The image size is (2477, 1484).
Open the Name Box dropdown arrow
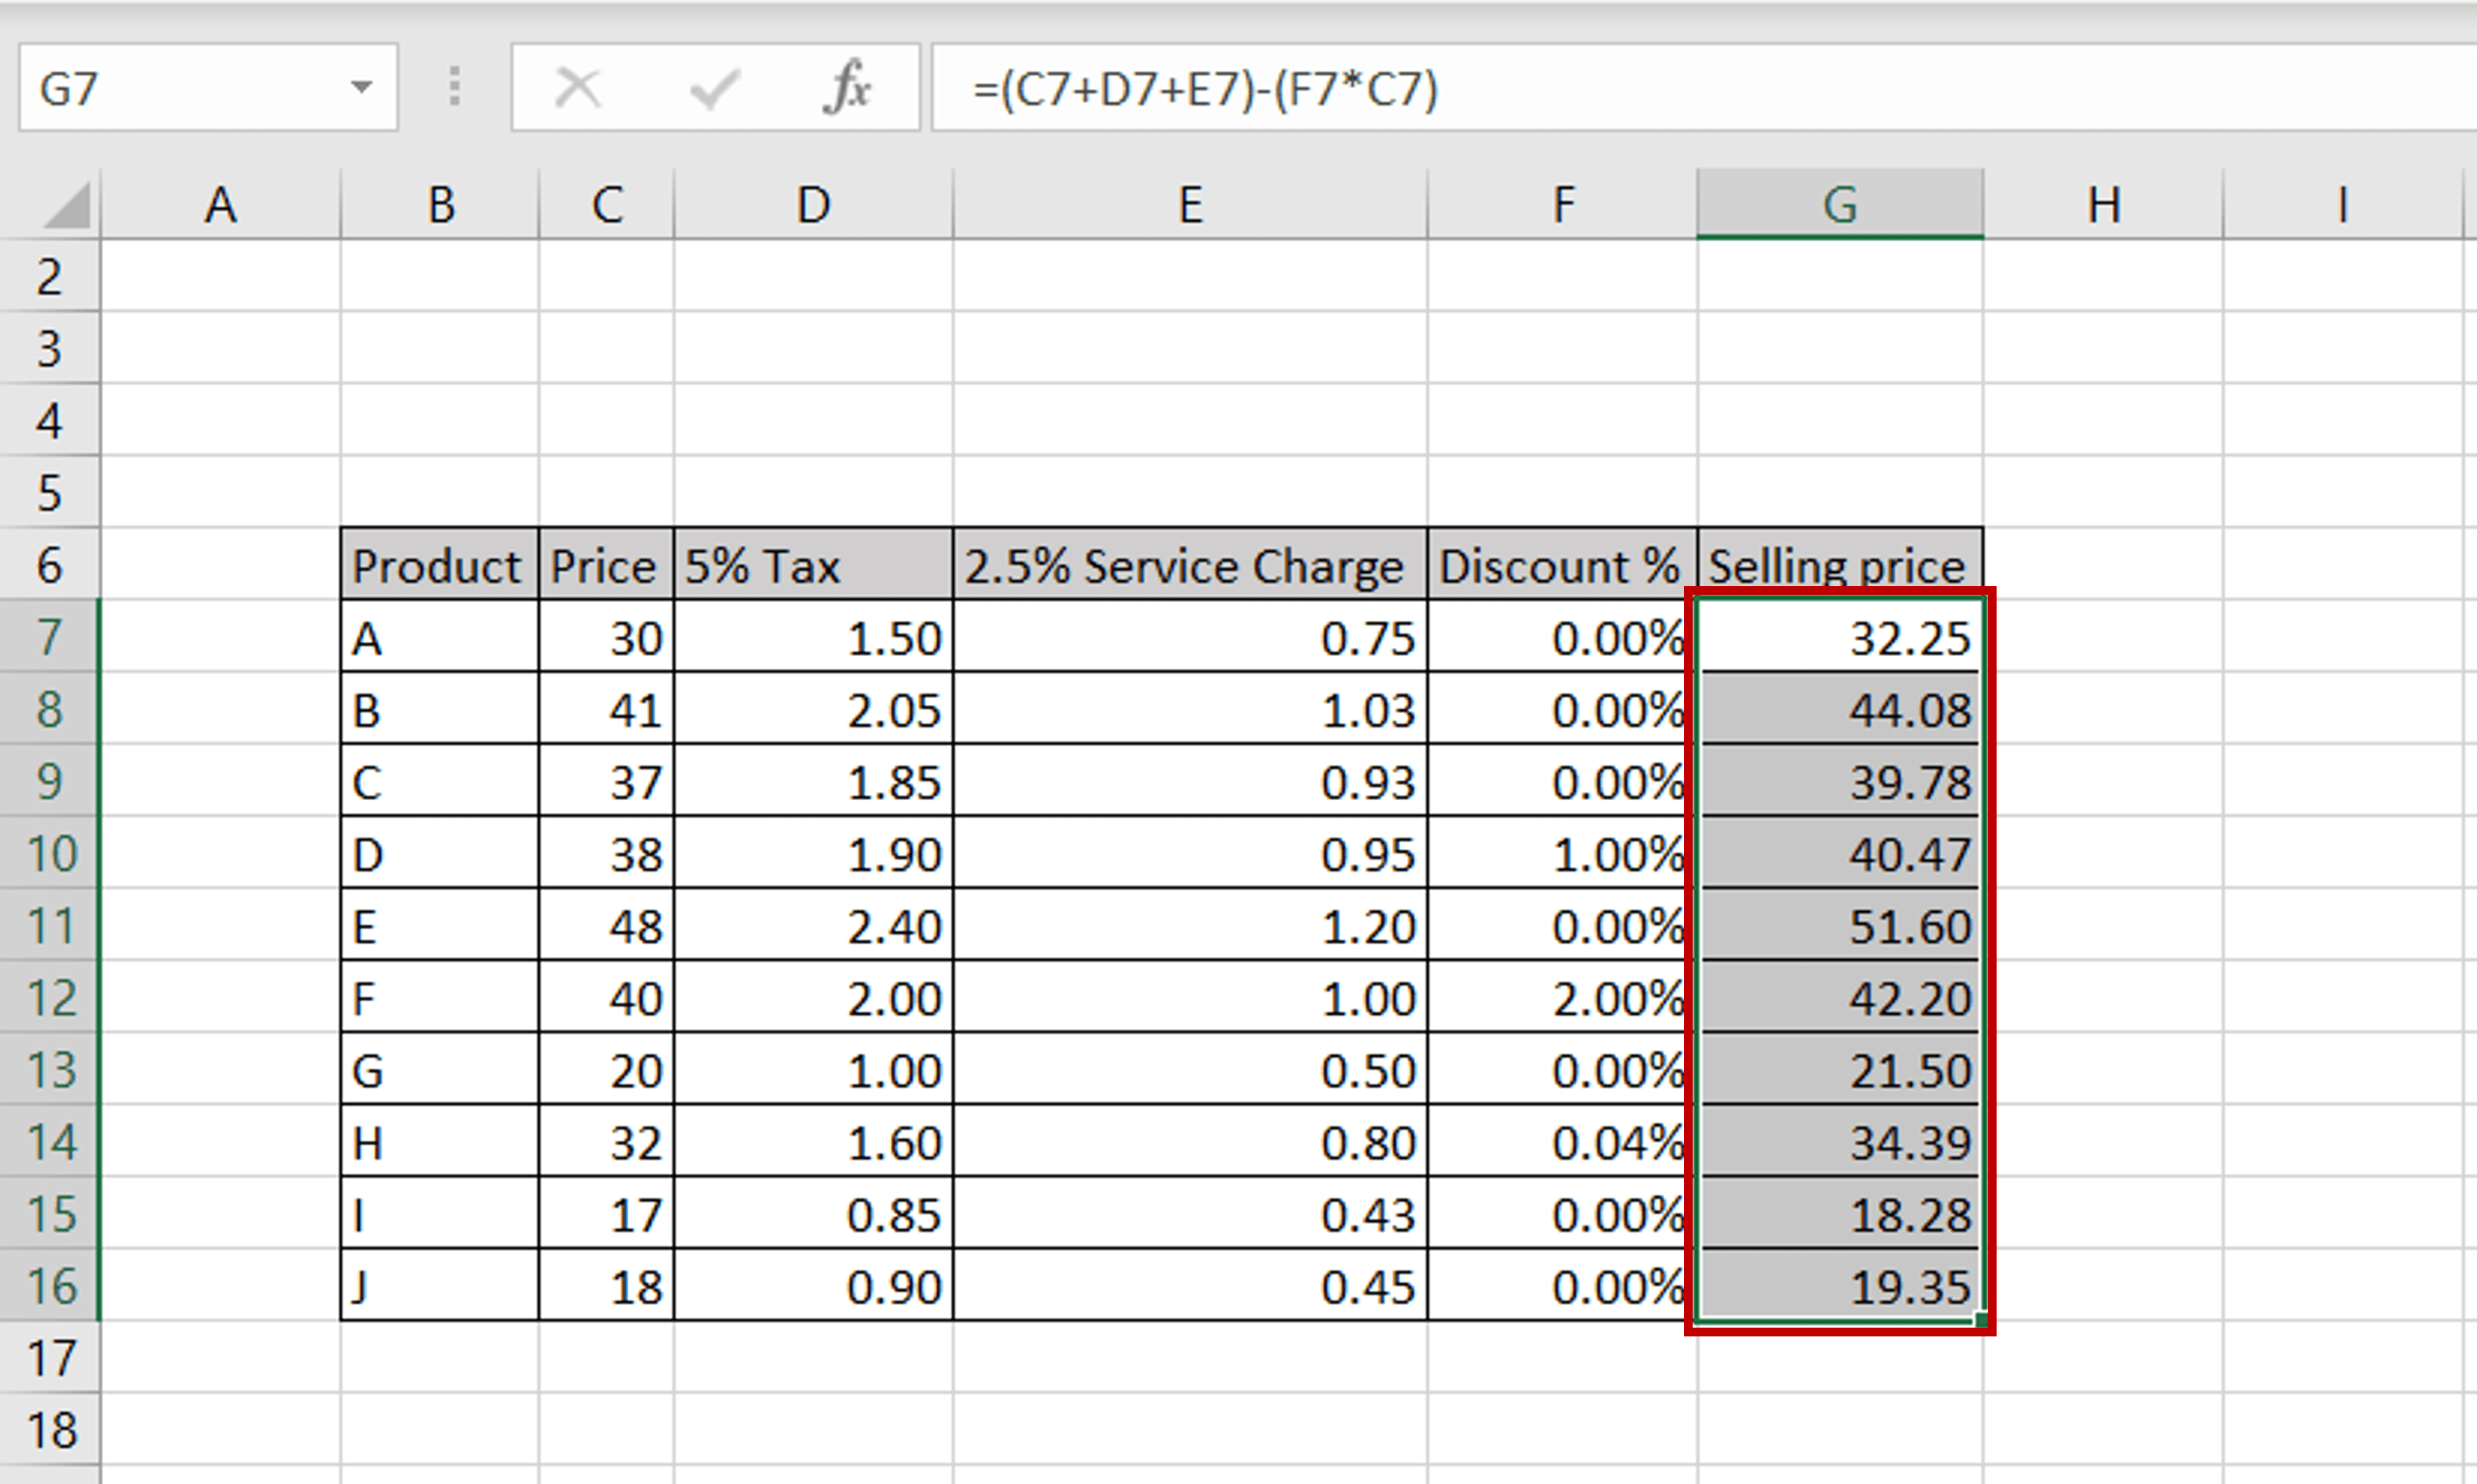[361, 88]
